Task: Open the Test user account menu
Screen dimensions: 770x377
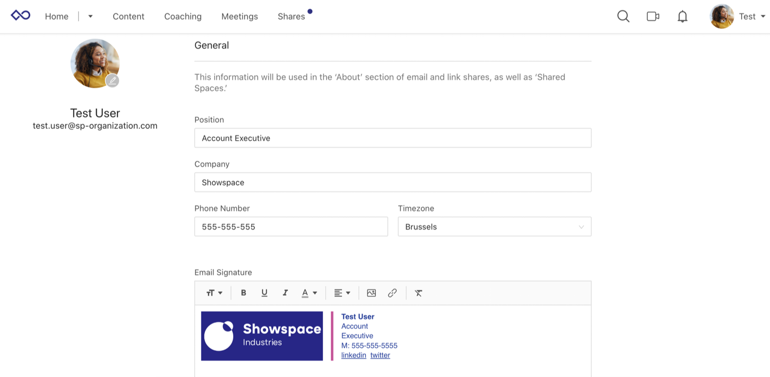Action: tap(752, 16)
